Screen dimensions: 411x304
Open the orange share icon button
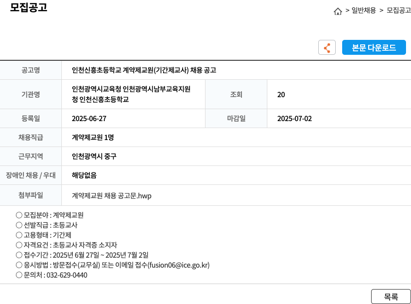point(327,47)
